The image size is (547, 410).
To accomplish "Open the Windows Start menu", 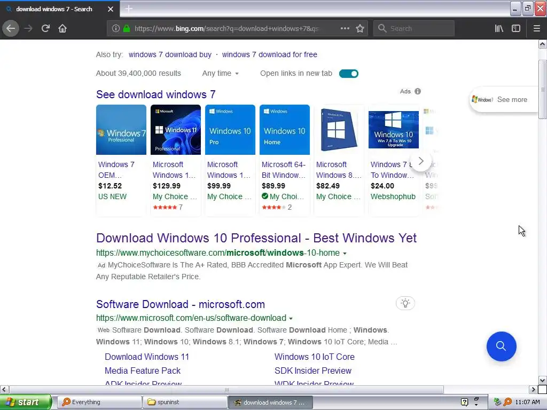I will (26, 402).
